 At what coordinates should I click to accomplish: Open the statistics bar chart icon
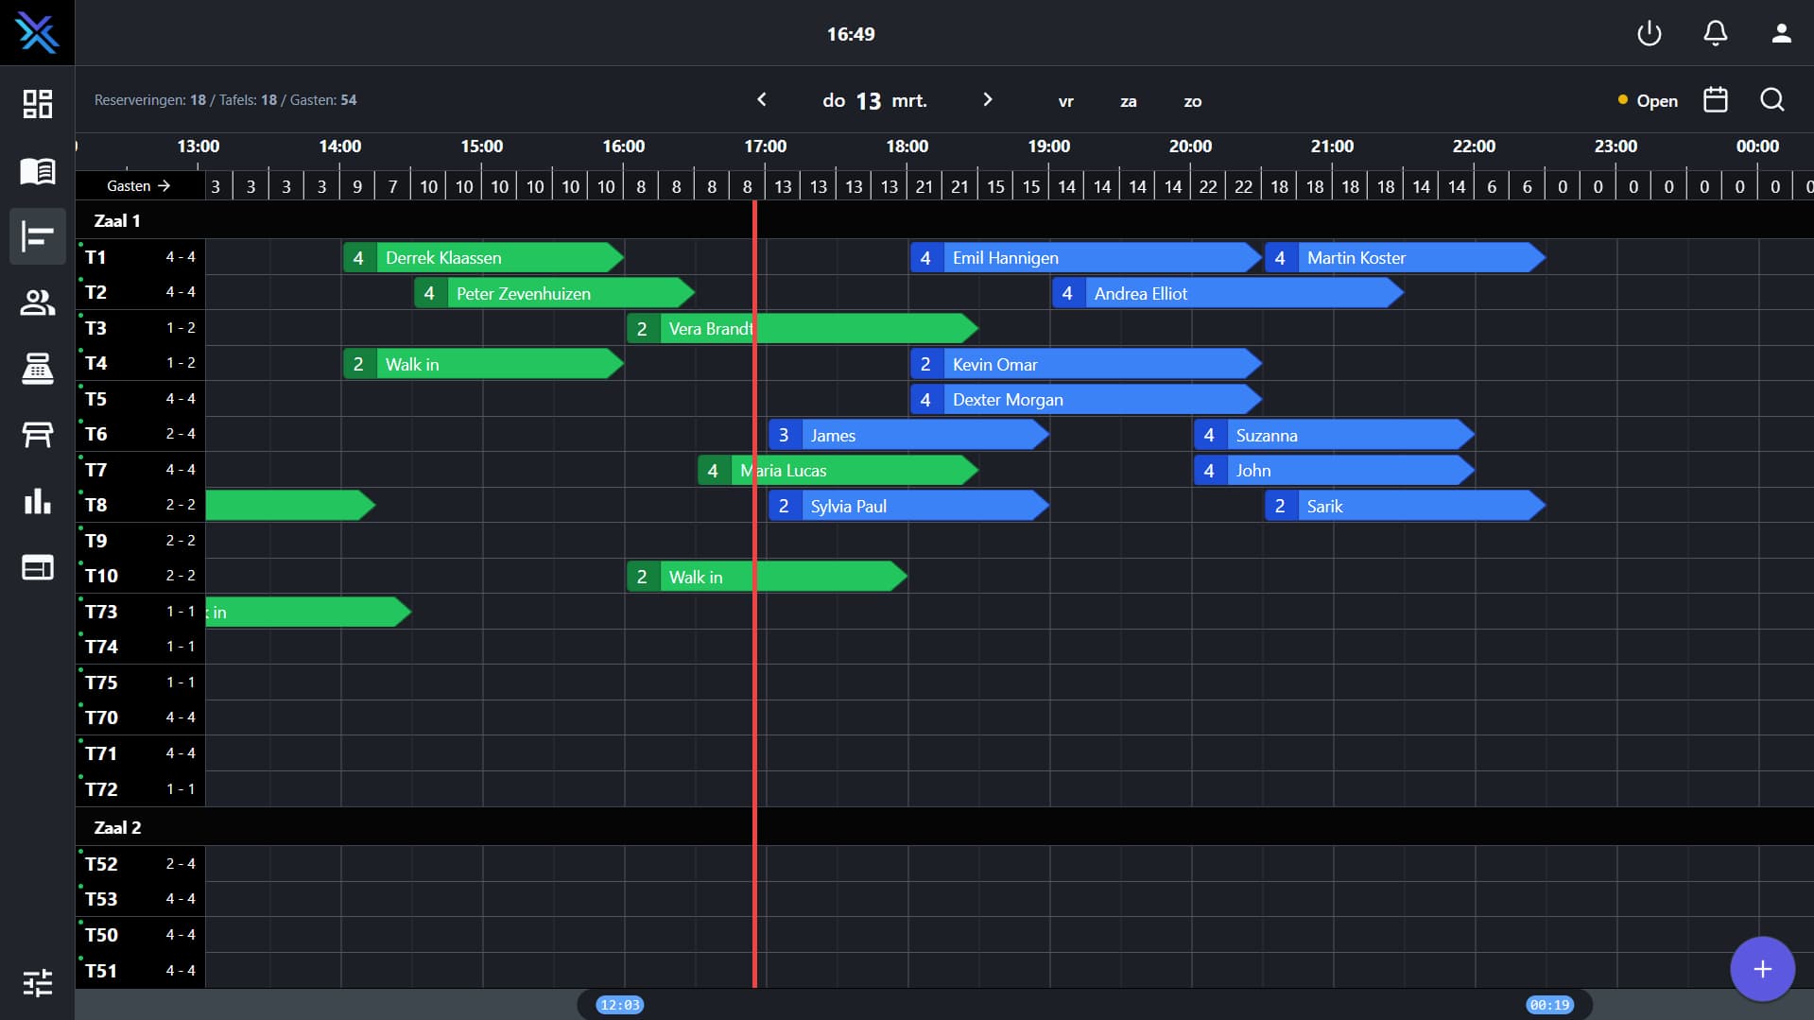click(x=37, y=501)
